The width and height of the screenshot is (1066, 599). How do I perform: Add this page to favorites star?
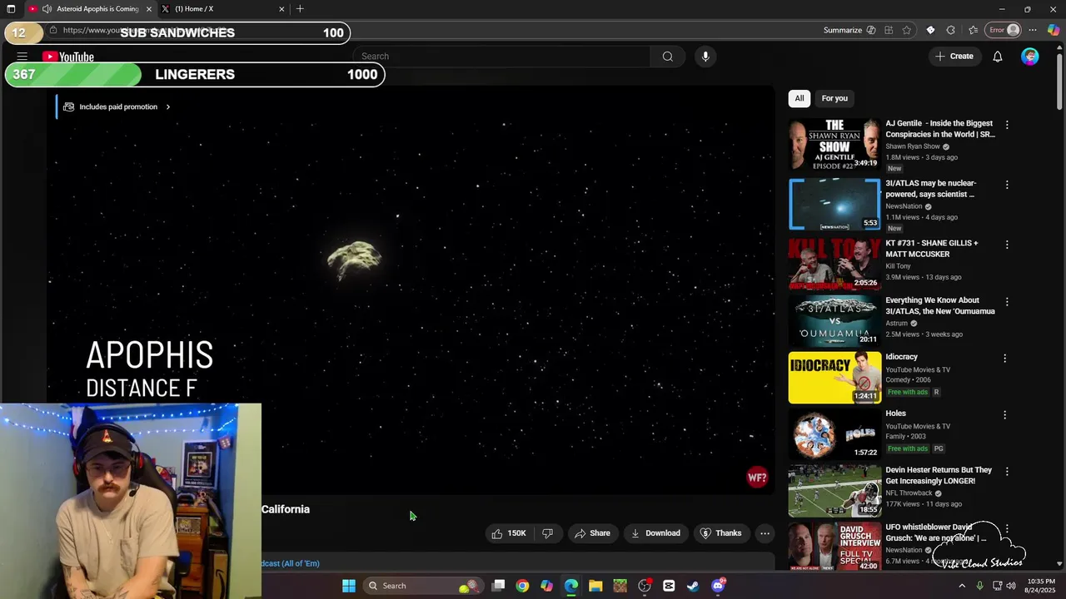click(907, 30)
